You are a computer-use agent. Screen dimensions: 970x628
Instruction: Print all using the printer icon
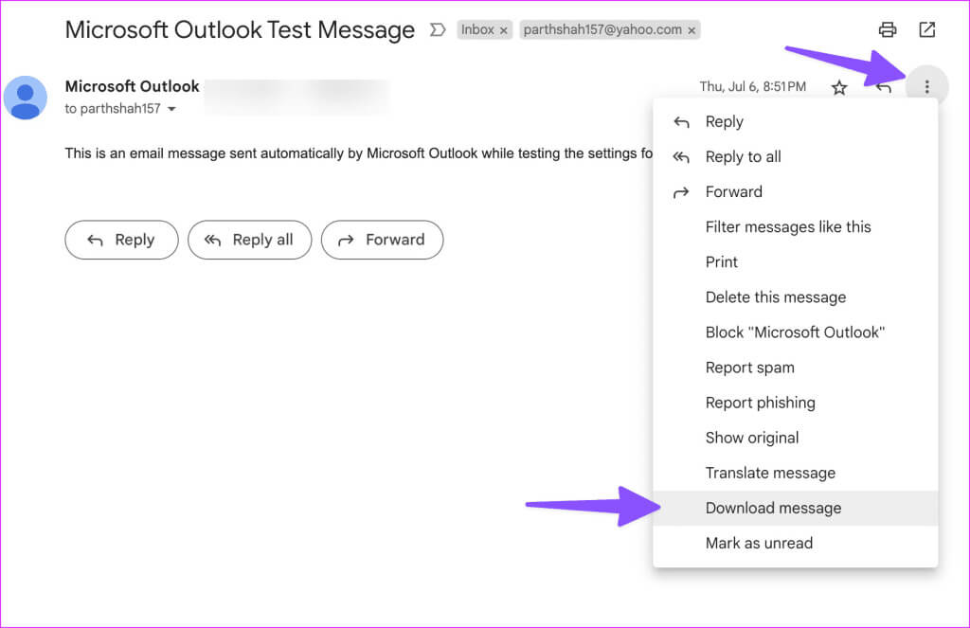(x=888, y=29)
